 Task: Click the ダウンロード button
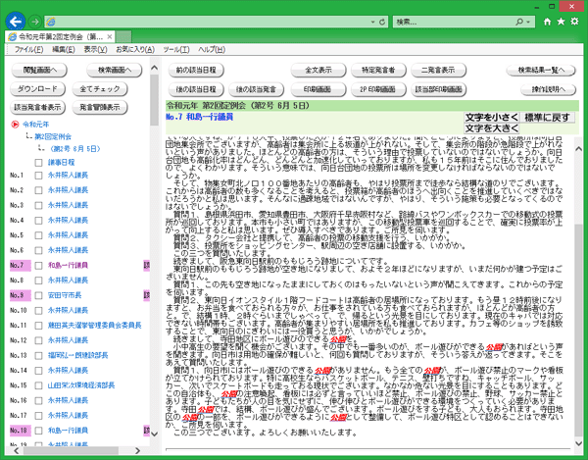click(x=37, y=89)
